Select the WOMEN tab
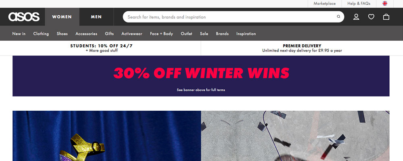Image resolution: width=403 pixels, height=161 pixels. (62, 17)
